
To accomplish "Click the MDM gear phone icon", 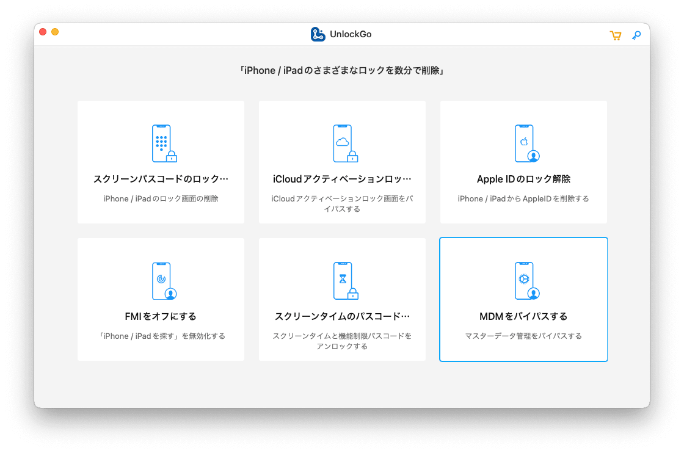I will pos(527,281).
